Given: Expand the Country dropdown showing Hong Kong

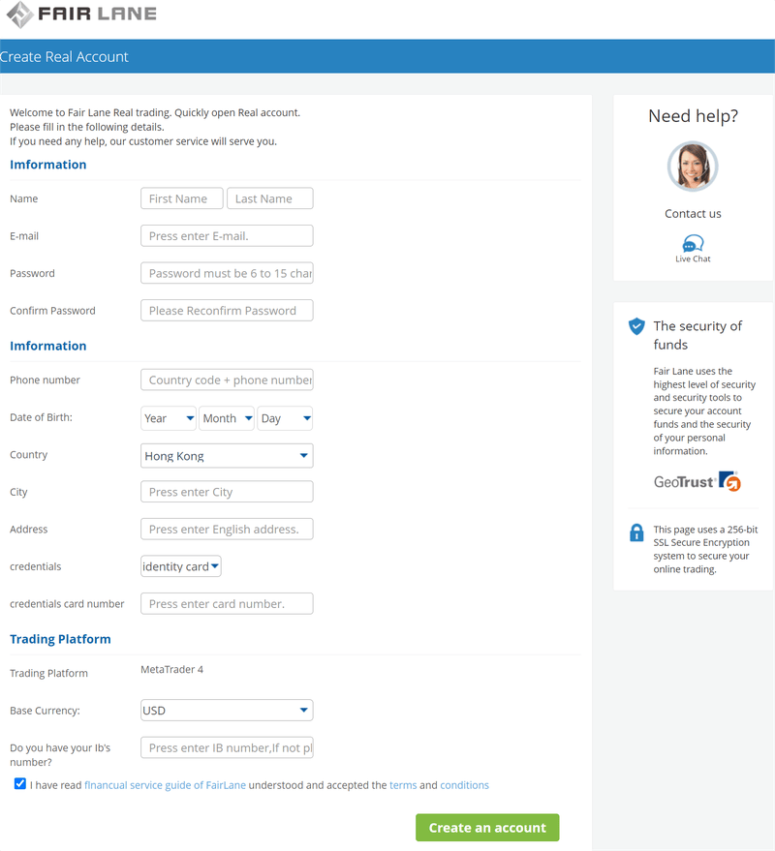Looking at the screenshot, I should [x=227, y=456].
